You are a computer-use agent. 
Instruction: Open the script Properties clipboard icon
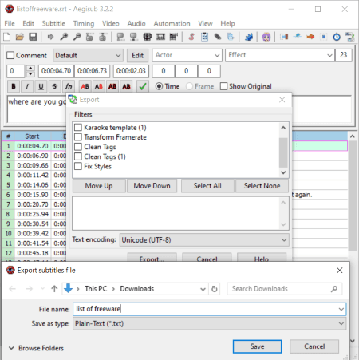[x=204, y=37]
